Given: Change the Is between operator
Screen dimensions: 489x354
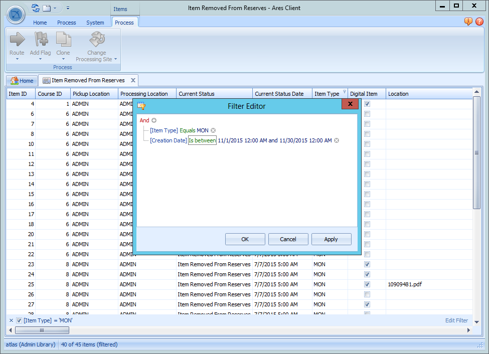Looking at the screenshot, I should click(x=202, y=140).
